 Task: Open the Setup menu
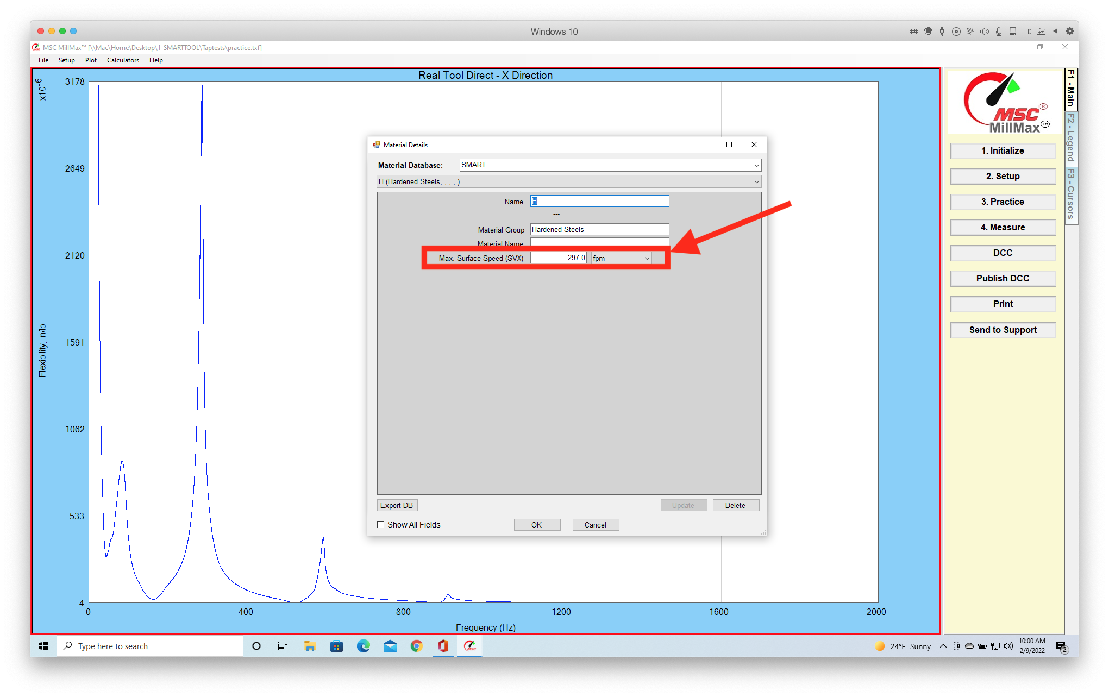pos(67,60)
